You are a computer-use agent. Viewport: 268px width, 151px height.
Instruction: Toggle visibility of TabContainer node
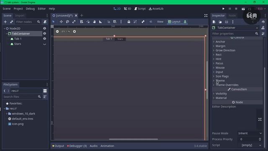pos(45,34)
